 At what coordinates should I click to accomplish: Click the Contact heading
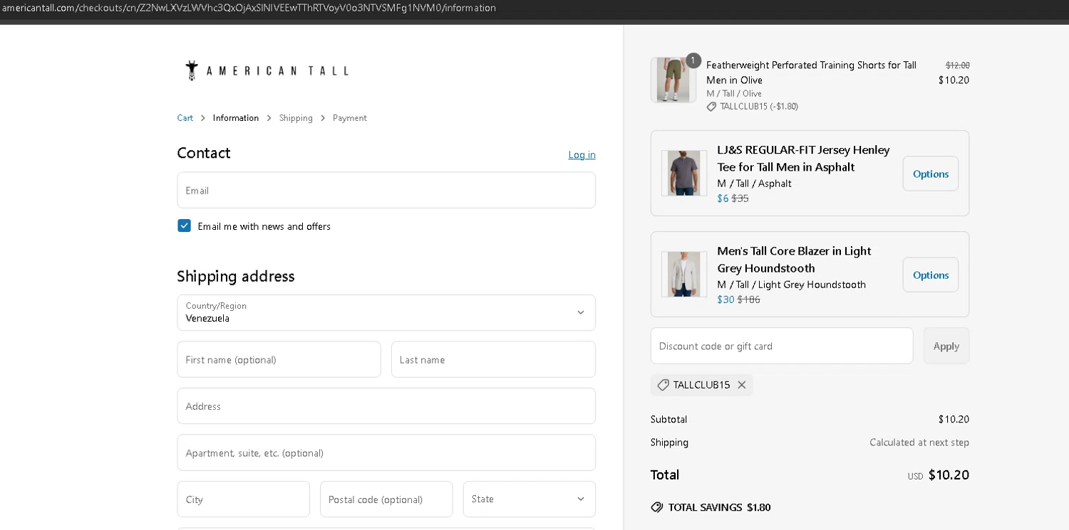pyautogui.click(x=204, y=153)
